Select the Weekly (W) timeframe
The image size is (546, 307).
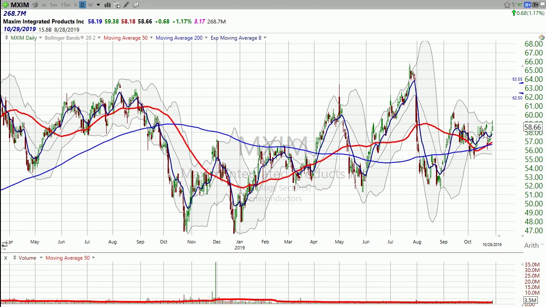coord(90,5)
